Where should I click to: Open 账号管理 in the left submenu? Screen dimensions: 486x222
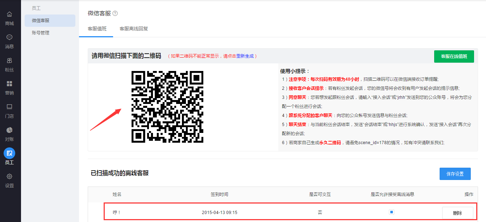coord(41,33)
